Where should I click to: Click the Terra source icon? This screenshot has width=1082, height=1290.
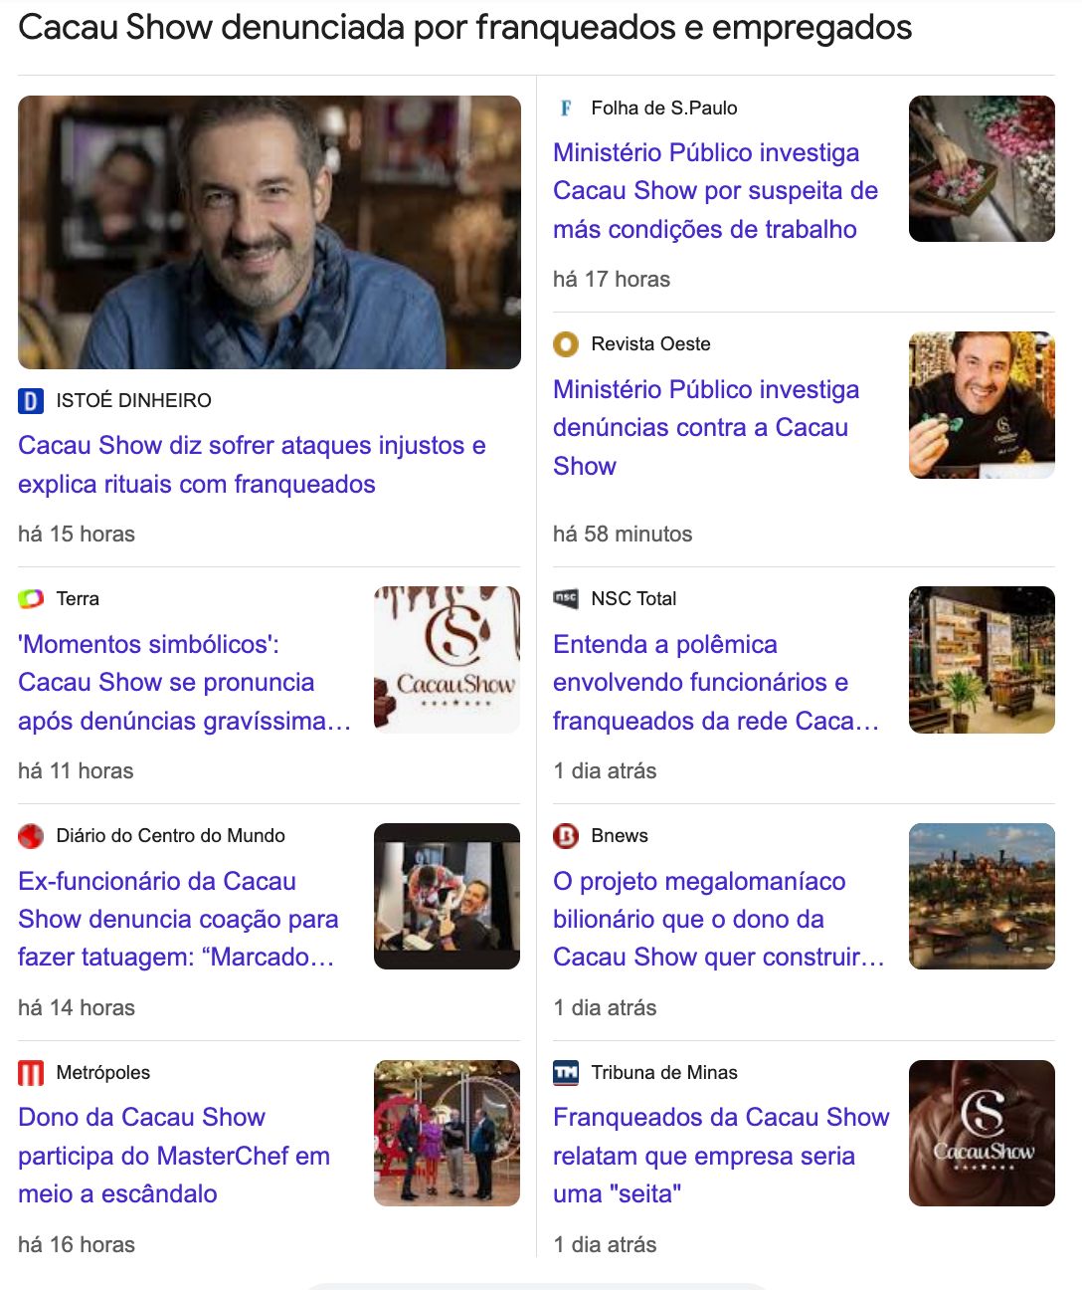(x=31, y=599)
